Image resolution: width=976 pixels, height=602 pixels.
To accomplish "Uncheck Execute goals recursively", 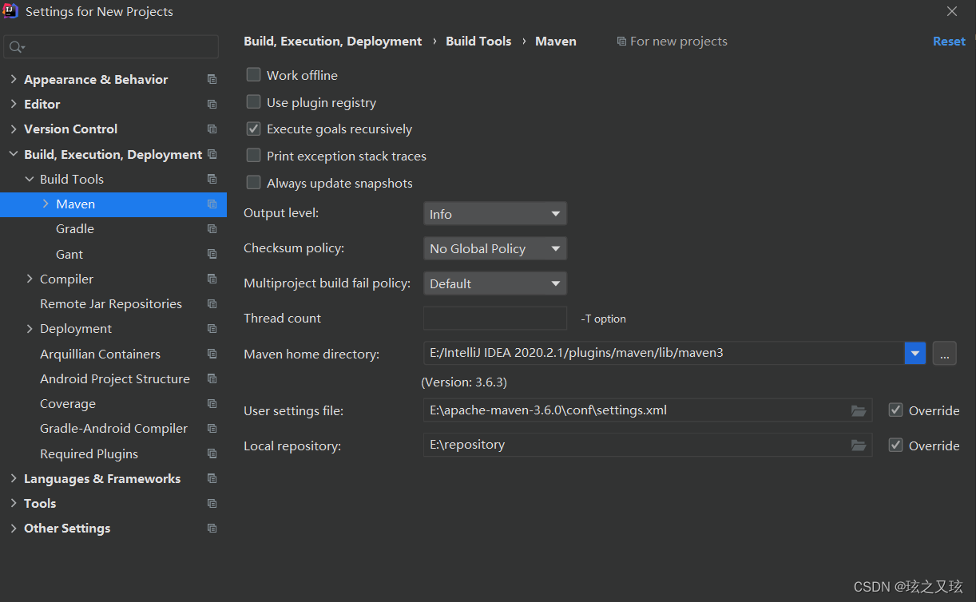I will click(253, 129).
